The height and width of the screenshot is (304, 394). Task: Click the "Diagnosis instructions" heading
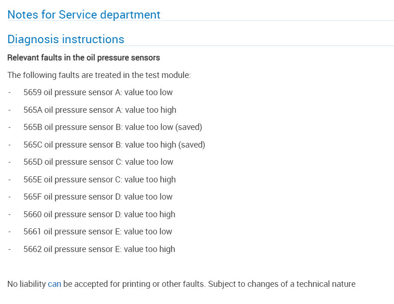(x=66, y=39)
